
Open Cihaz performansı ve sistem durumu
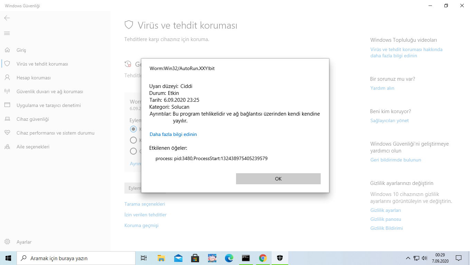[55, 133]
